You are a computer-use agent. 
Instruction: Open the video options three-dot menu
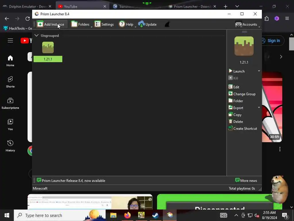pyautogui.click(x=280, y=149)
